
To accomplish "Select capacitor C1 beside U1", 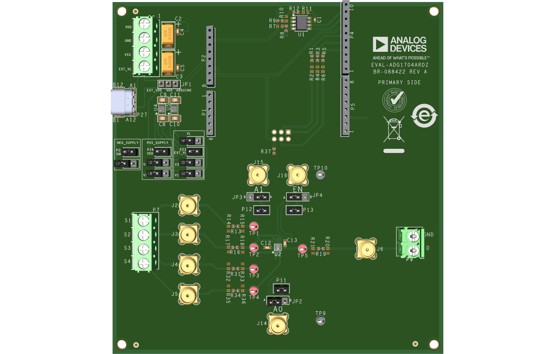I will (x=315, y=19).
